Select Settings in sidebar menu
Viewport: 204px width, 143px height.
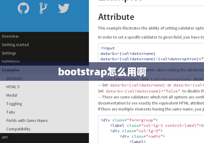[x=9, y=53]
